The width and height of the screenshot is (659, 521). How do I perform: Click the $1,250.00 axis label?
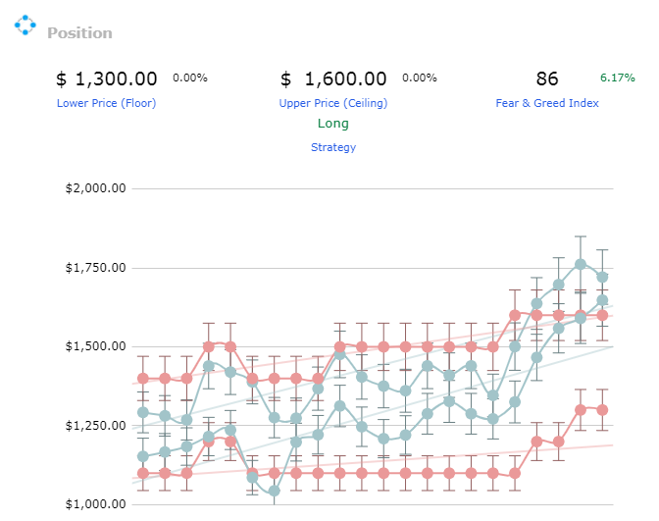95,426
